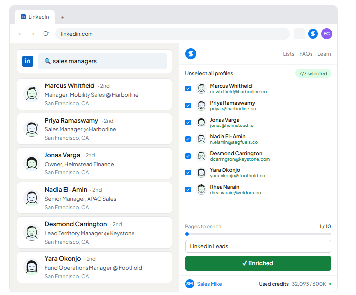
Task: Select the LinkedIn browser tab
Action: (35, 17)
